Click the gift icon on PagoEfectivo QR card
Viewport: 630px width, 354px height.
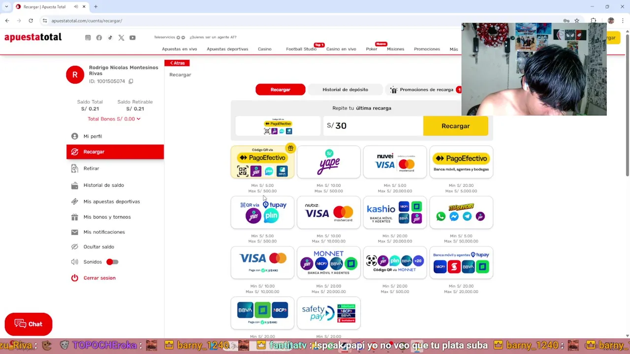click(x=290, y=148)
